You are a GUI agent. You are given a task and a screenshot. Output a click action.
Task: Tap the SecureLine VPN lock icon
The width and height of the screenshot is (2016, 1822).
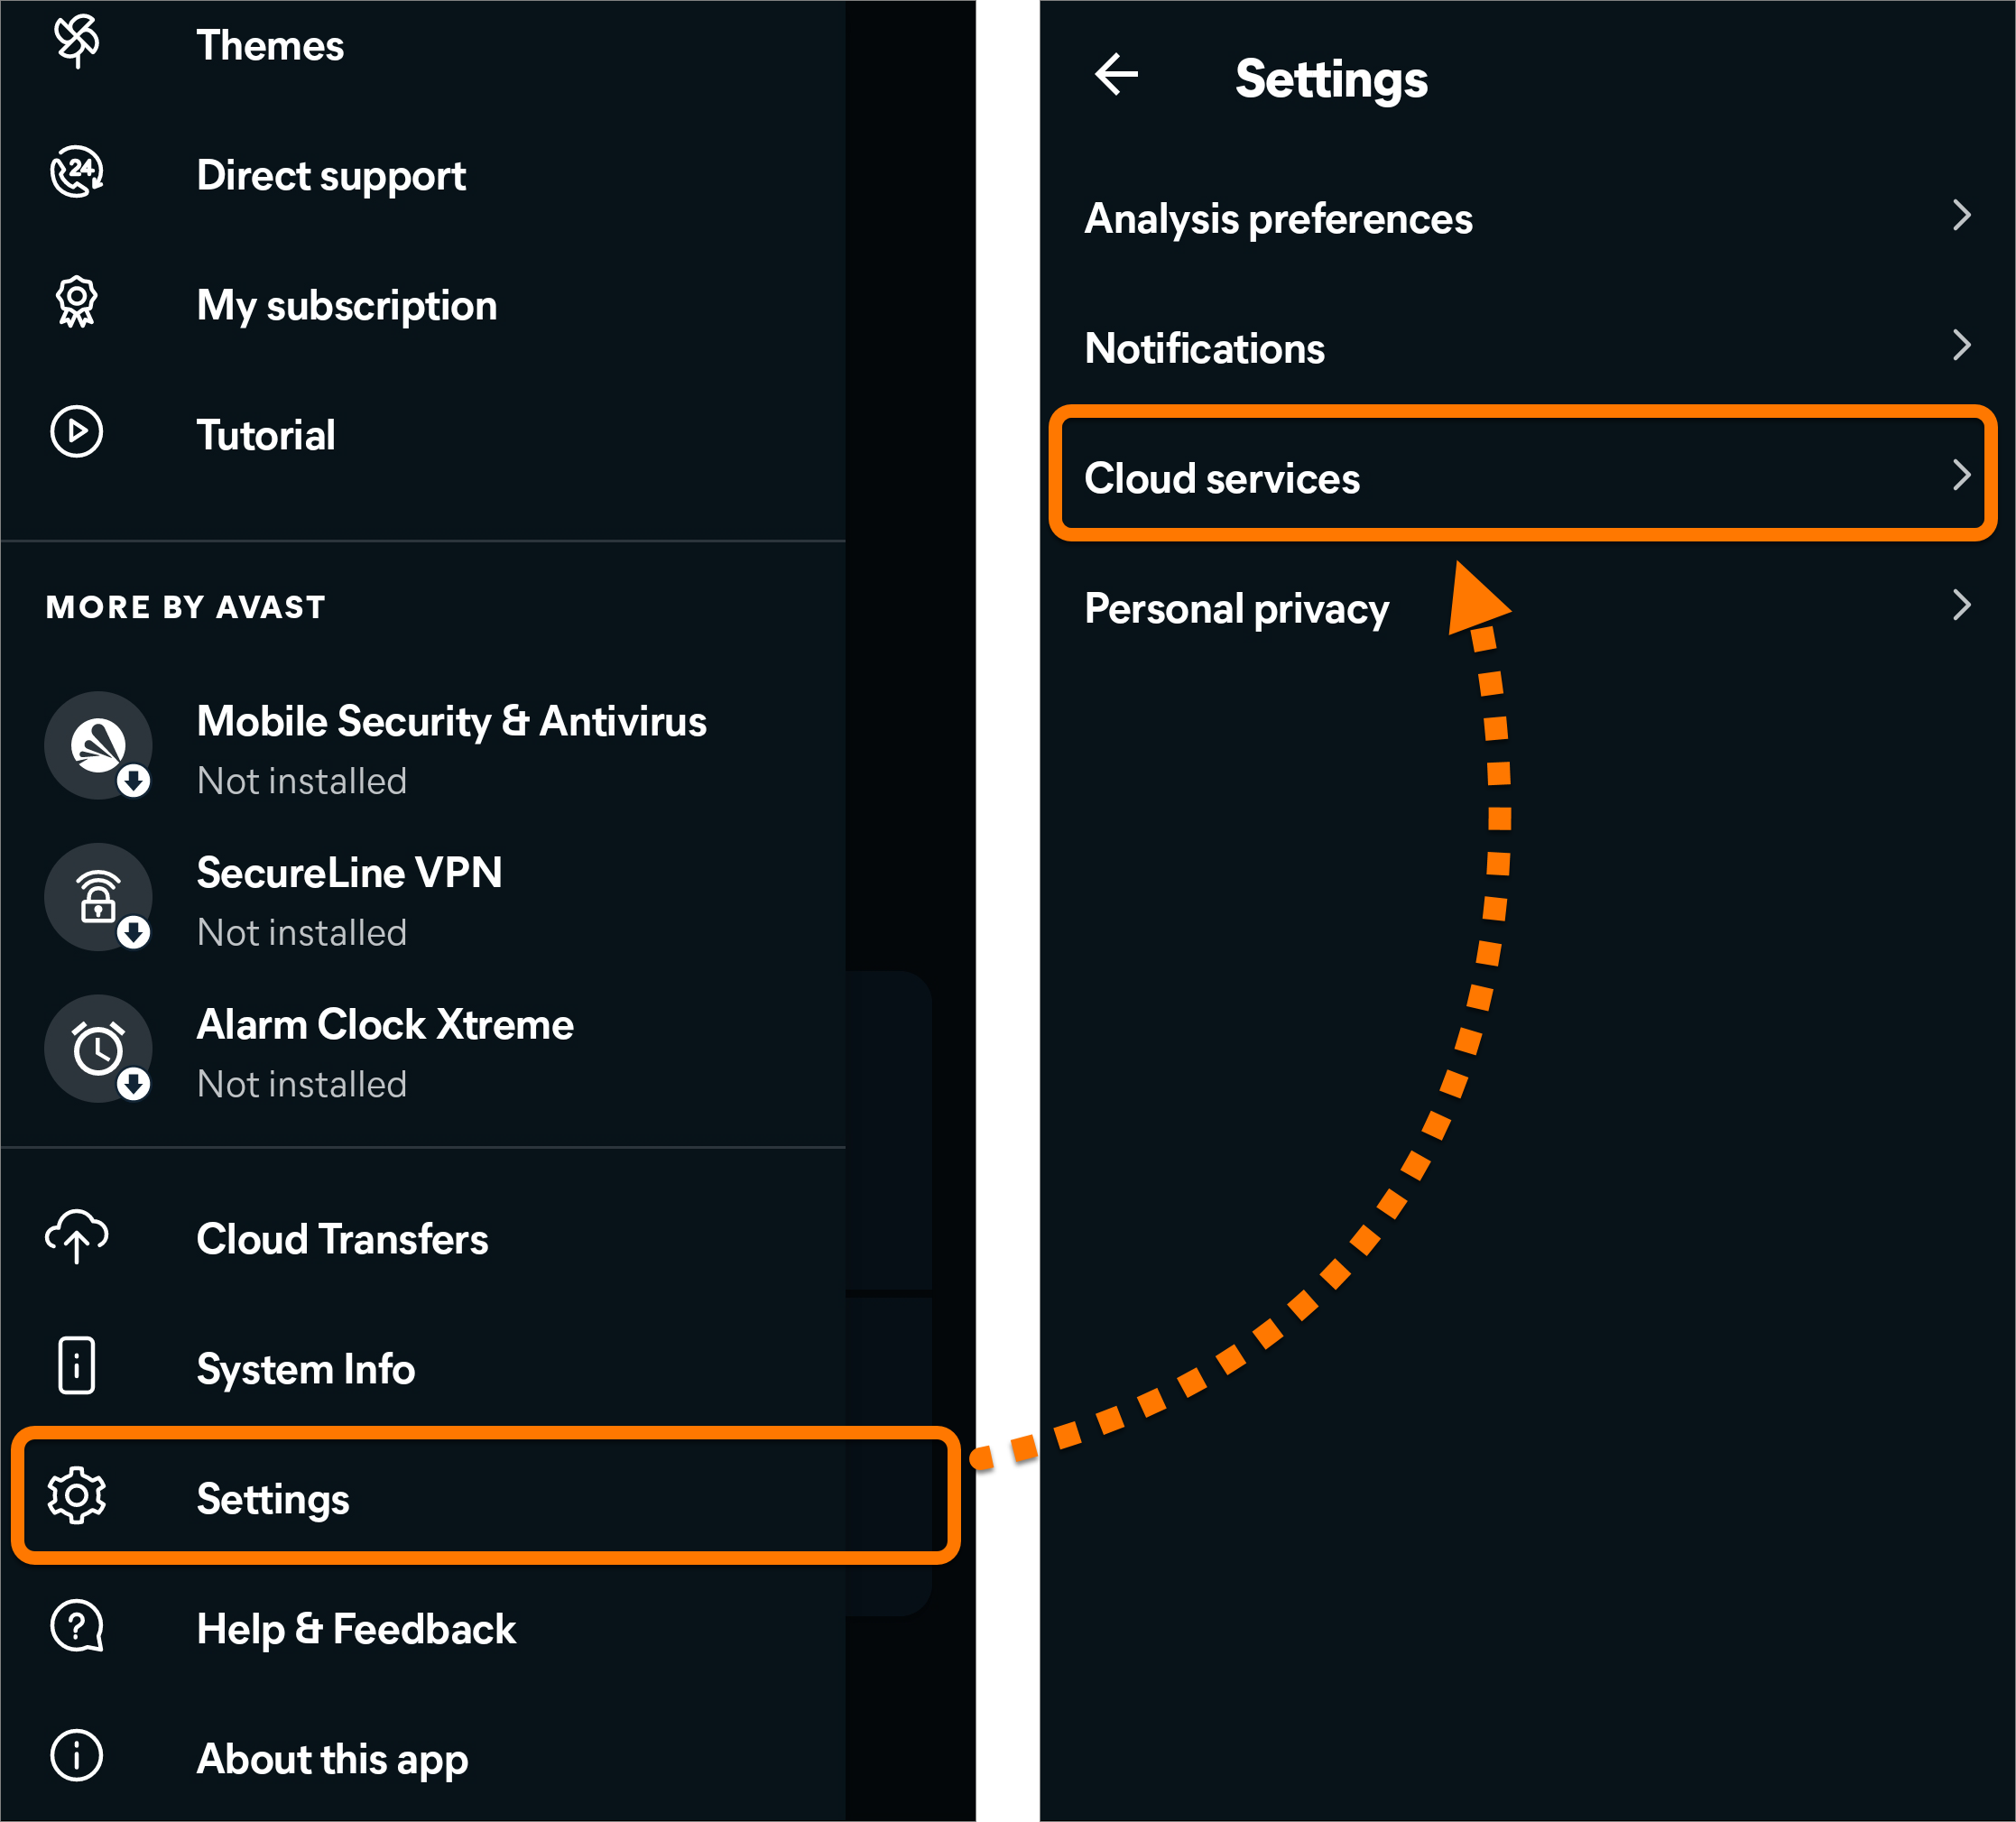tap(98, 897)
